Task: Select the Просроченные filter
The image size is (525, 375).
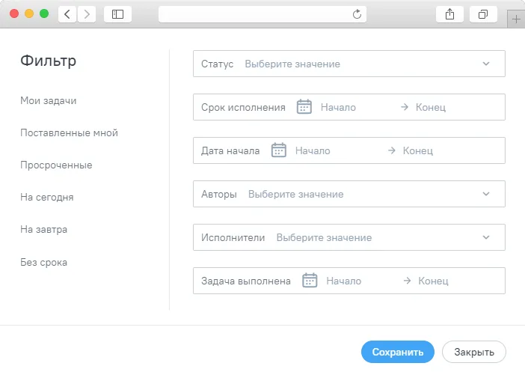Action: (56, 165)
